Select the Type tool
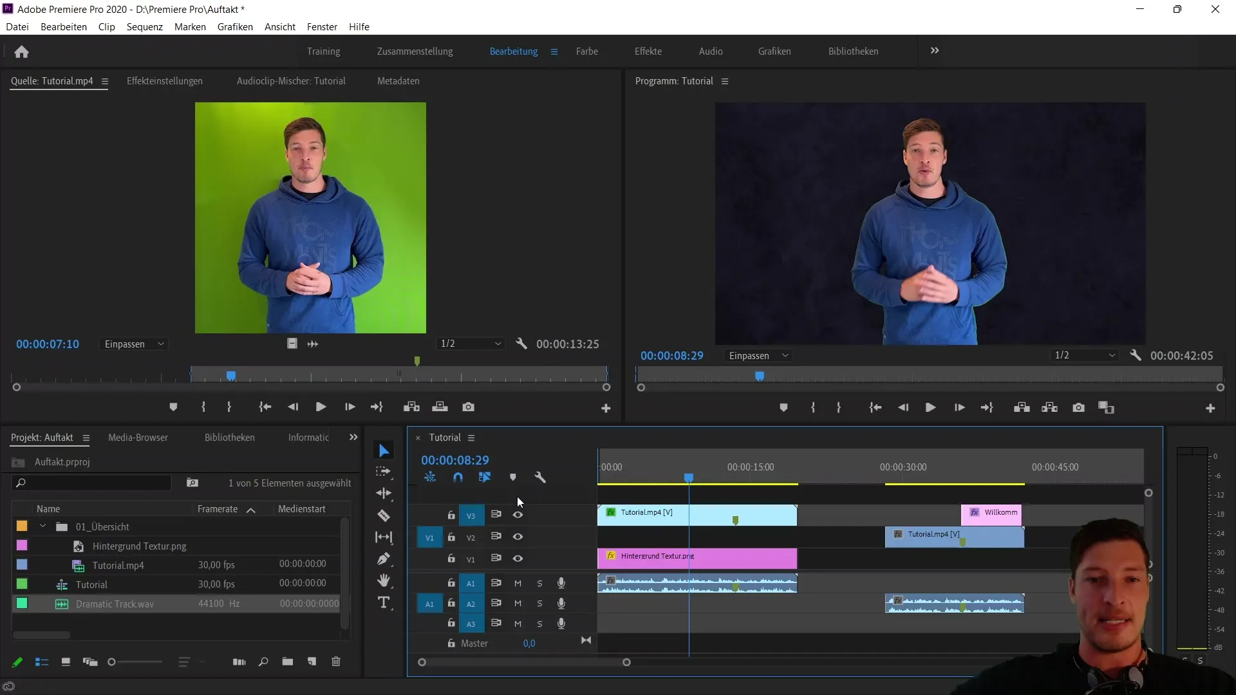1236x695 pixels. (x=384, y=603)
